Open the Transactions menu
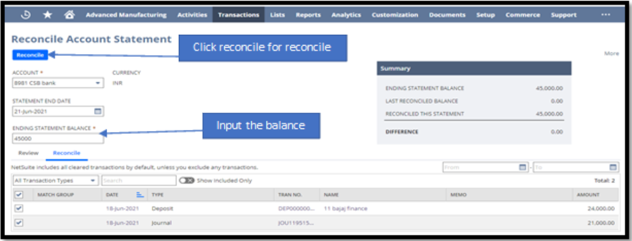 click(x=239, y=15)
